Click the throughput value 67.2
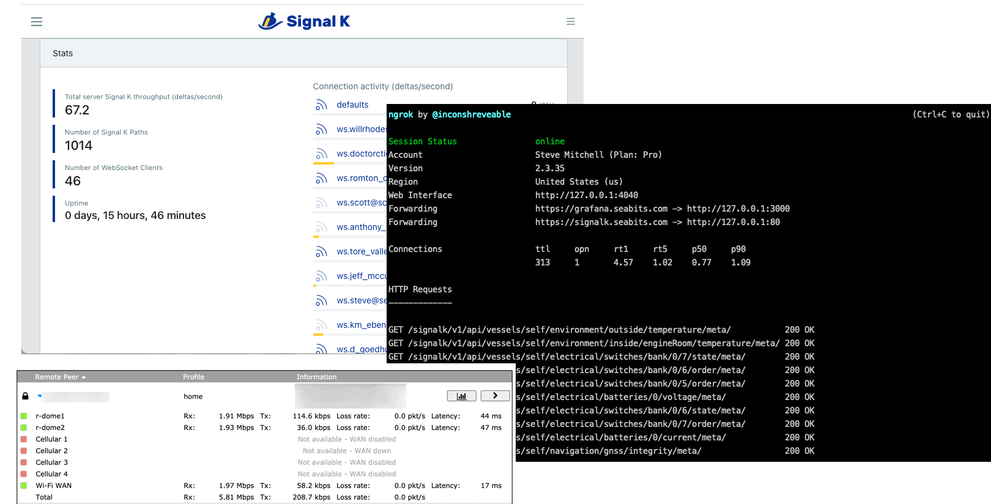The width and height of the screenshot is (991, 504). click(x=77, y=110)
